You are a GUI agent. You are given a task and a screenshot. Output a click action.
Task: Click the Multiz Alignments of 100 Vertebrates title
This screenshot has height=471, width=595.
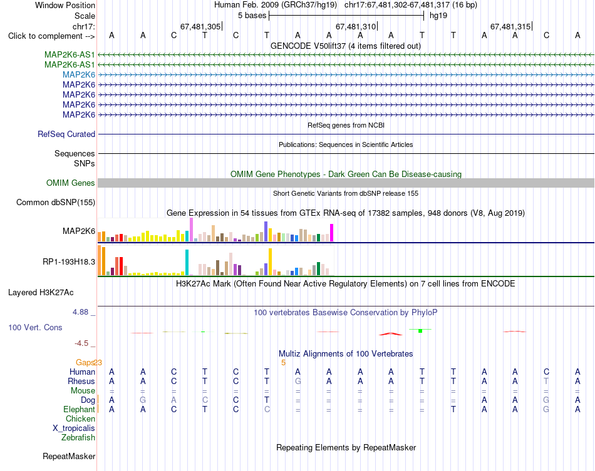click(346, 354)
